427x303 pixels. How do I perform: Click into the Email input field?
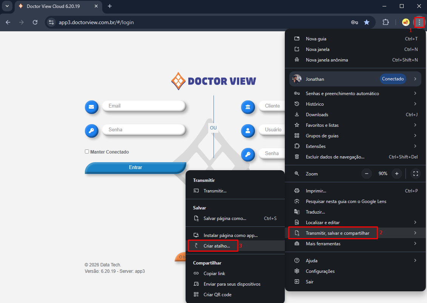(x=143, y=106)
